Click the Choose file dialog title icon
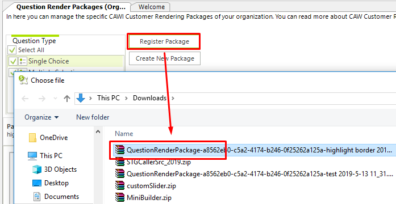Image resolution: width=396 pixels, height=204 pixels. pos(23,80)
